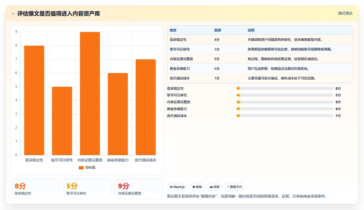The height and width of the screenshot is (210, 364).
Task: Click the 7分 cell in table
Action: pyautogui.click(x=217, y=78)
